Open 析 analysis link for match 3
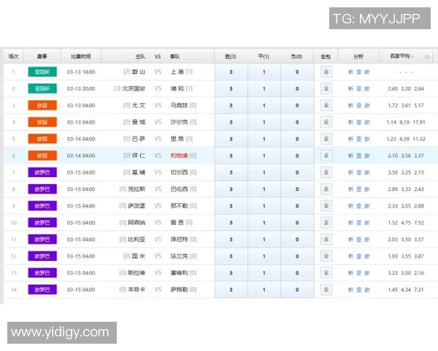The image size is (438, 351). coord(350,105)
